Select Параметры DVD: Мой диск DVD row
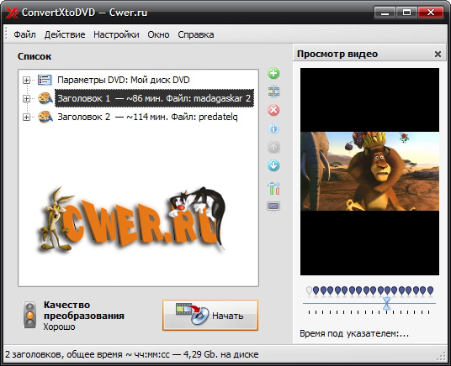The height and width of the screenshot is (366, 451). (x=124, y=80)
